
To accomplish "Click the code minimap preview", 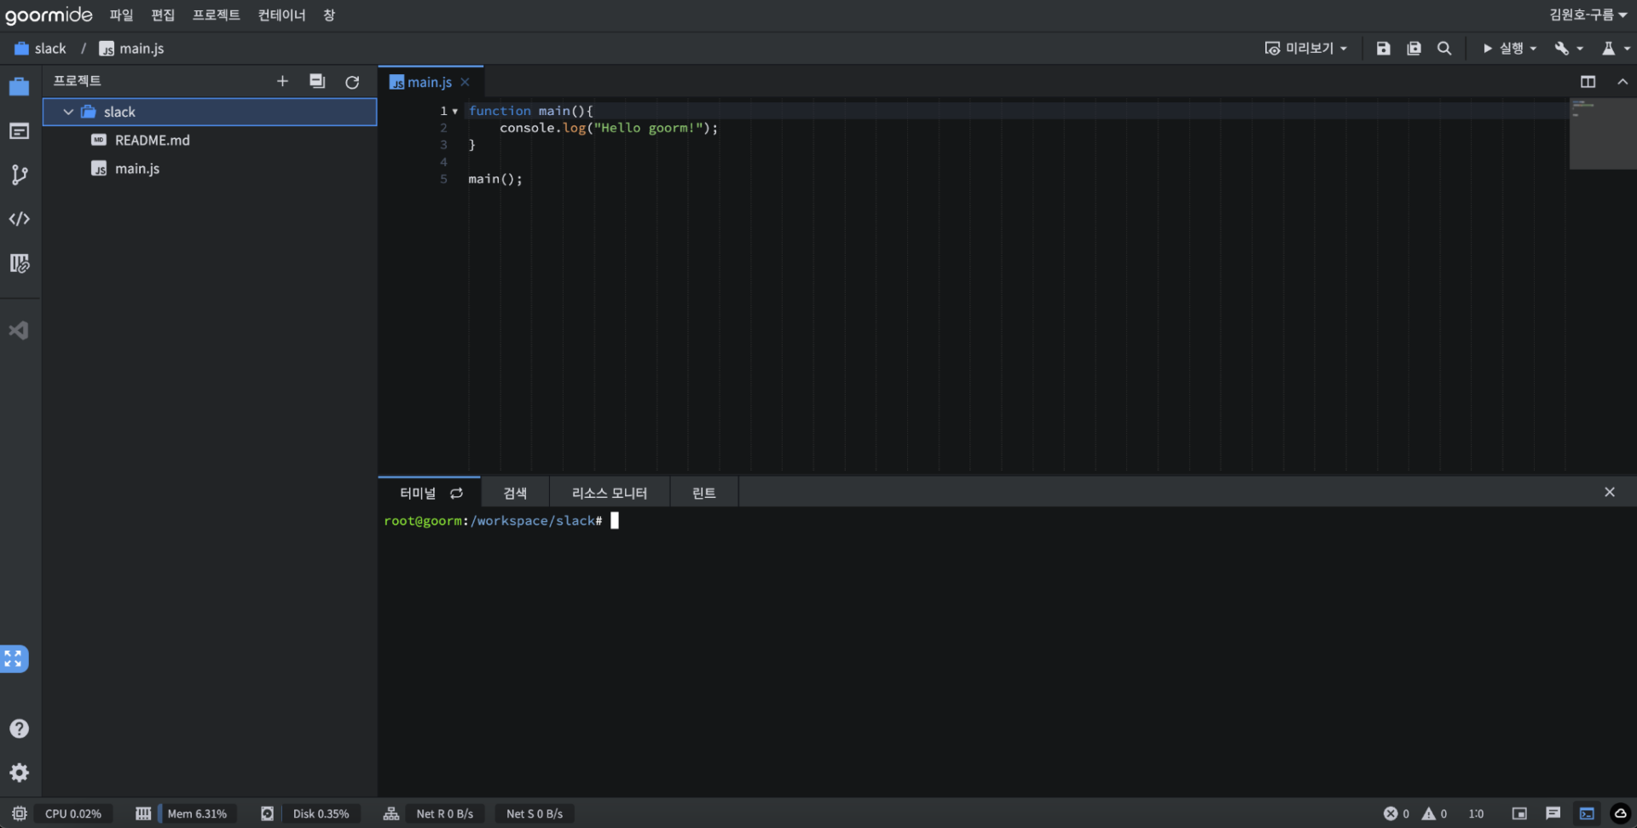I will coord(1601,133).
